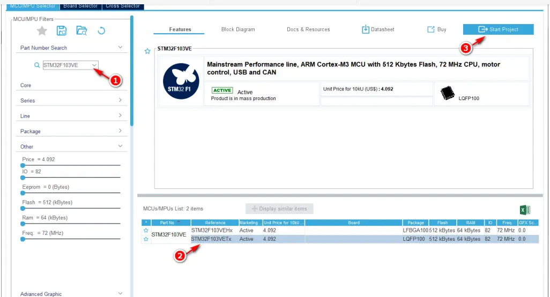The width and height of the screenshot is (550, 297).
Task: Click the IO slider handle
Action: (23, 178)
